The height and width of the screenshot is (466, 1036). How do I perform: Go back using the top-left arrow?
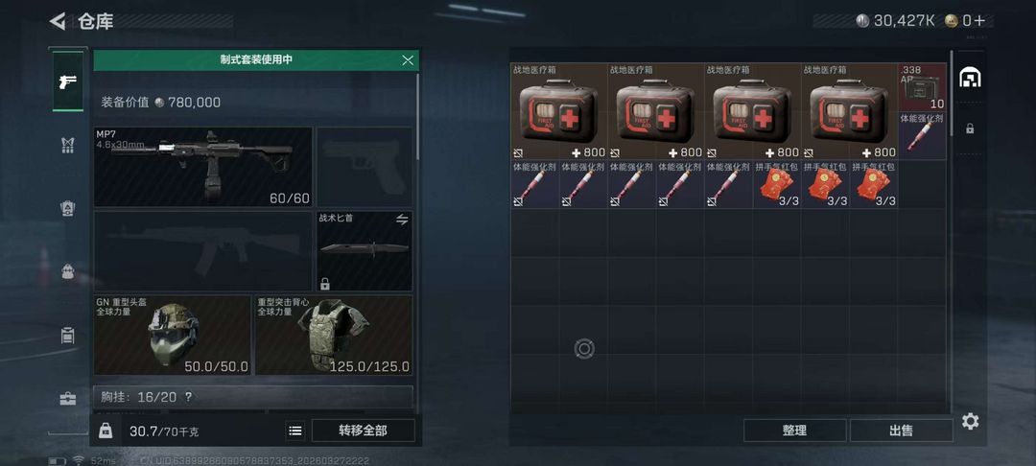(x=59, y=21)
